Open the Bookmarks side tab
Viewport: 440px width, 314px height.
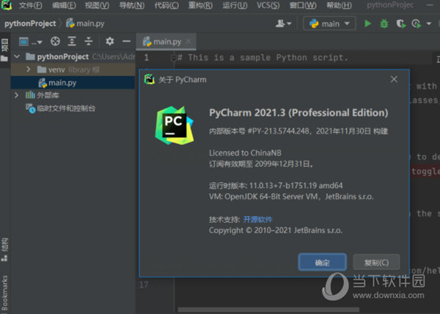pyautogui.click(x=4, y=293)
